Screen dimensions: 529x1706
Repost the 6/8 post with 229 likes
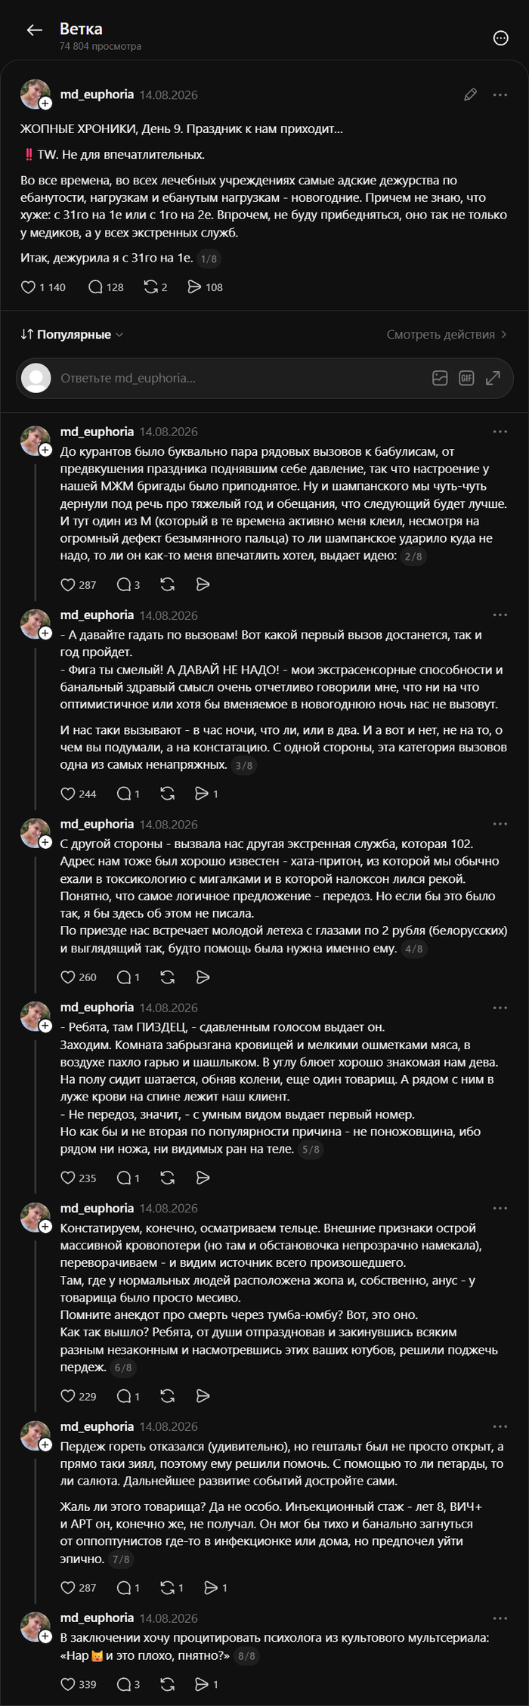click(168, 1396)
